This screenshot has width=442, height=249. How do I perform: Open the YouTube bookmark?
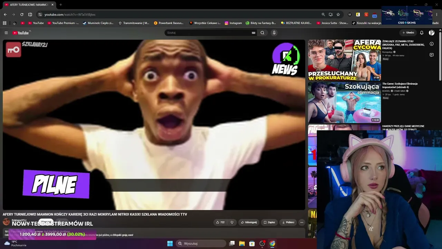(36, 23)
